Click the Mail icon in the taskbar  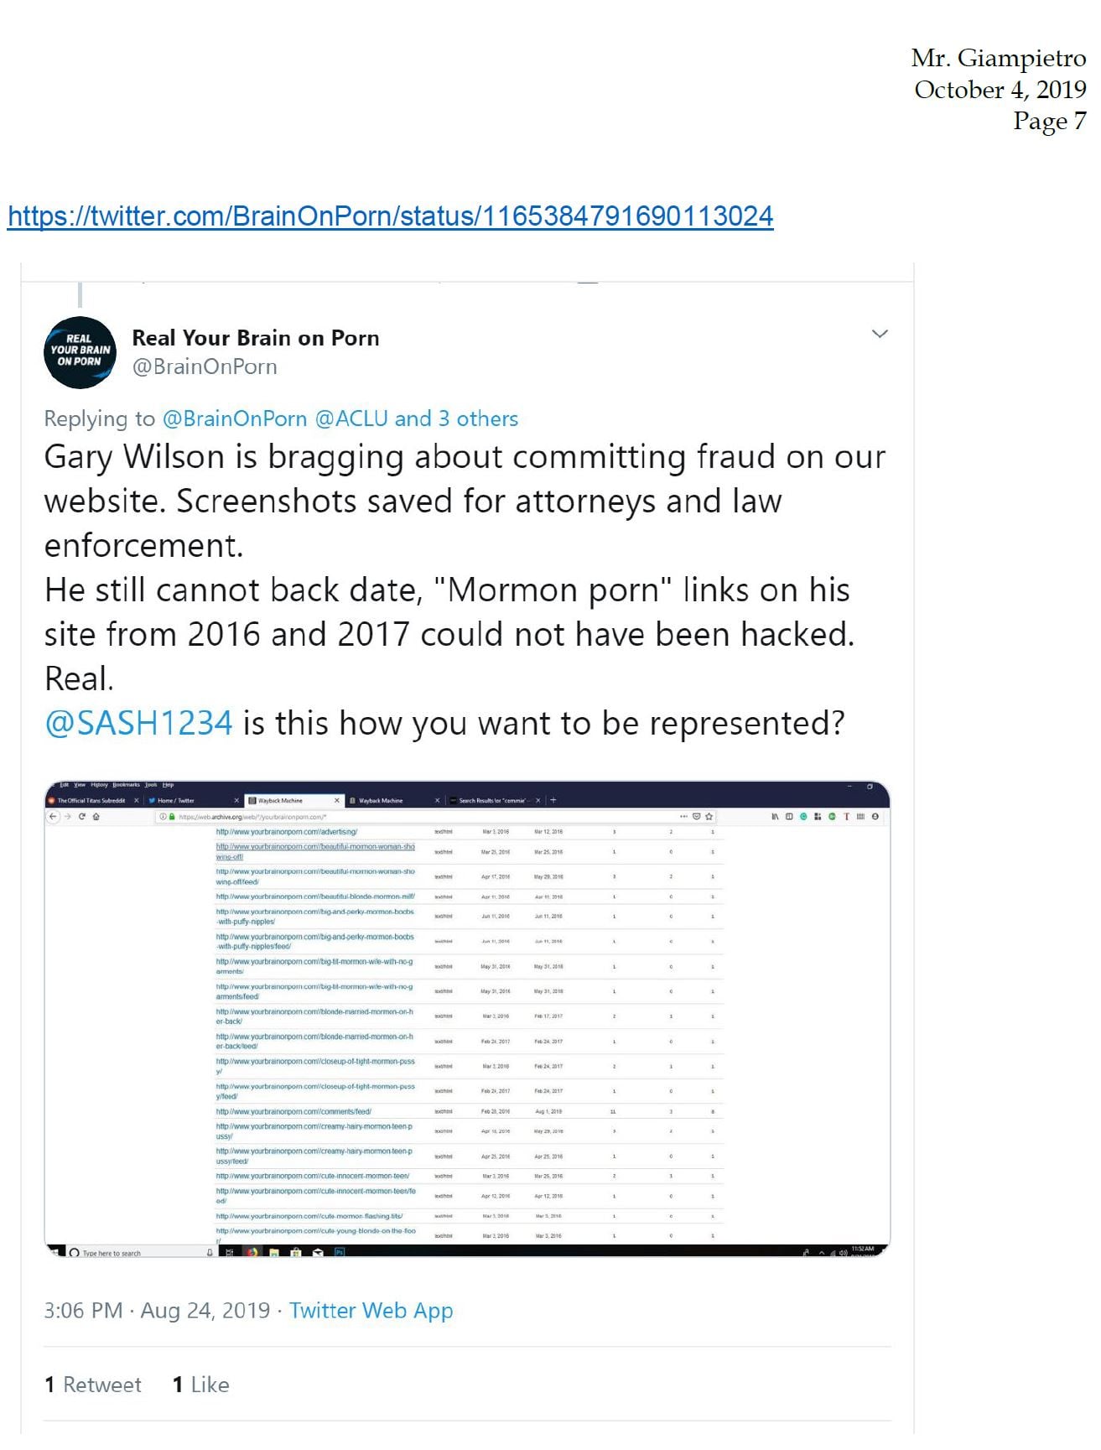318,1252
